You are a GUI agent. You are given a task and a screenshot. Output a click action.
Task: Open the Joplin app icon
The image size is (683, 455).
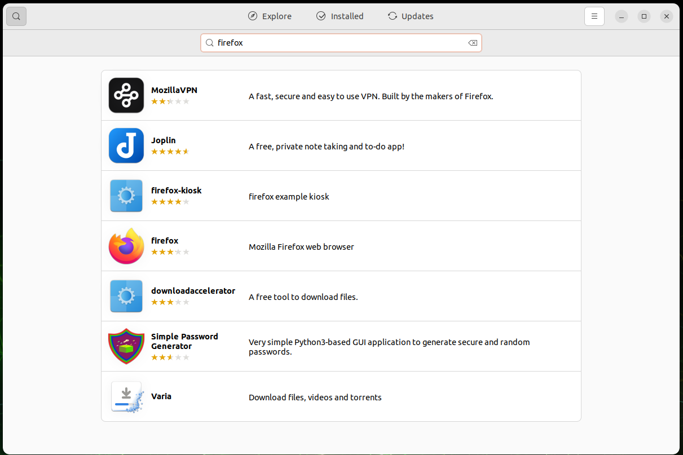[x=126, y=145]
